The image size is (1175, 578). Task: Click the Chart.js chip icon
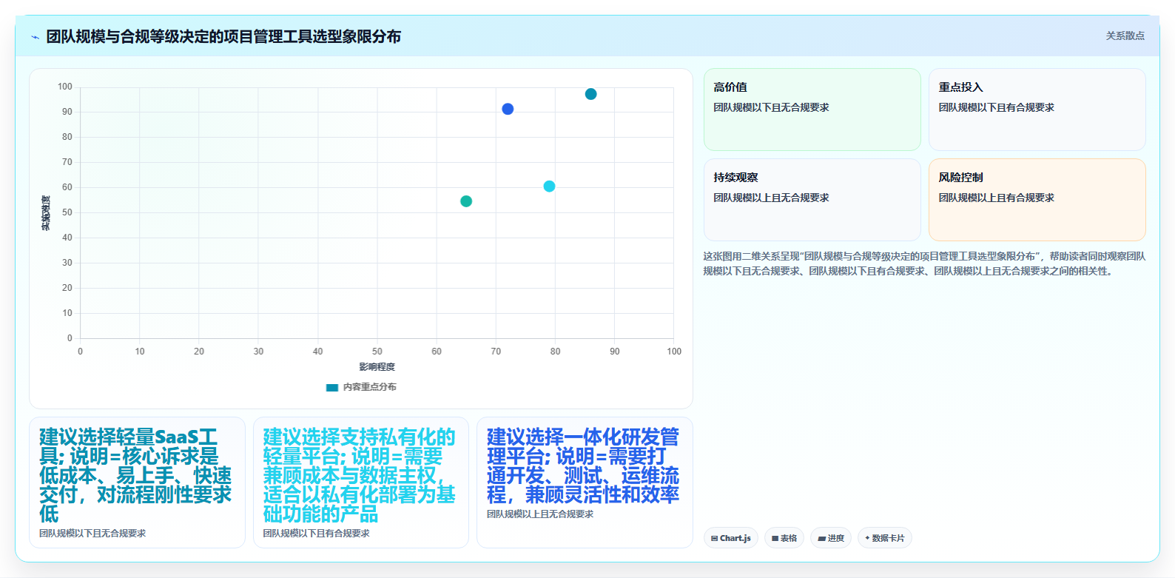(714, 539)
